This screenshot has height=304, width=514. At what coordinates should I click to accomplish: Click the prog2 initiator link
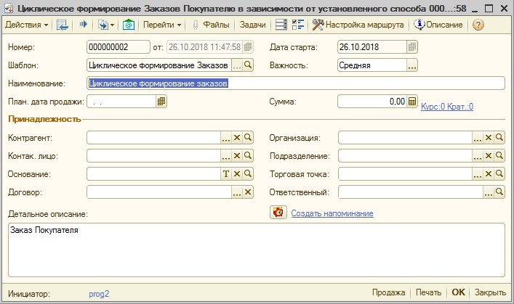[x=99, y=294]
